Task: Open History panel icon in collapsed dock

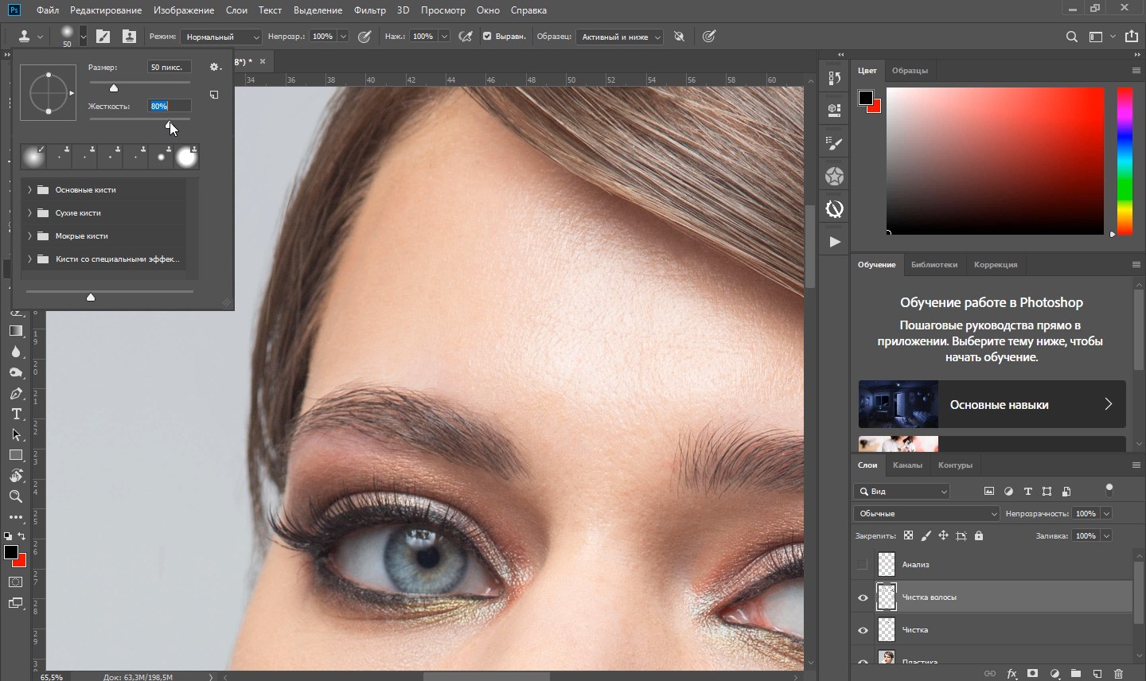Action: 835,78
